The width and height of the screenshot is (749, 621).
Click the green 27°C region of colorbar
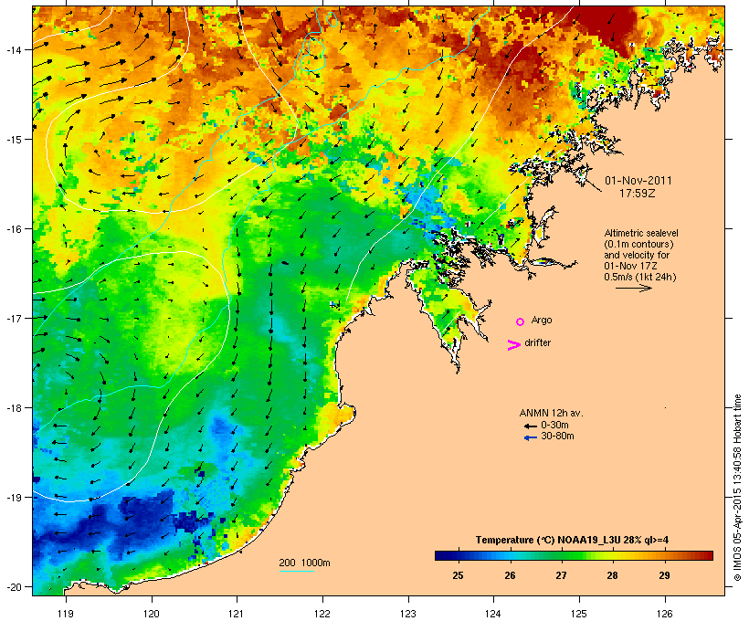coord(562,555)
